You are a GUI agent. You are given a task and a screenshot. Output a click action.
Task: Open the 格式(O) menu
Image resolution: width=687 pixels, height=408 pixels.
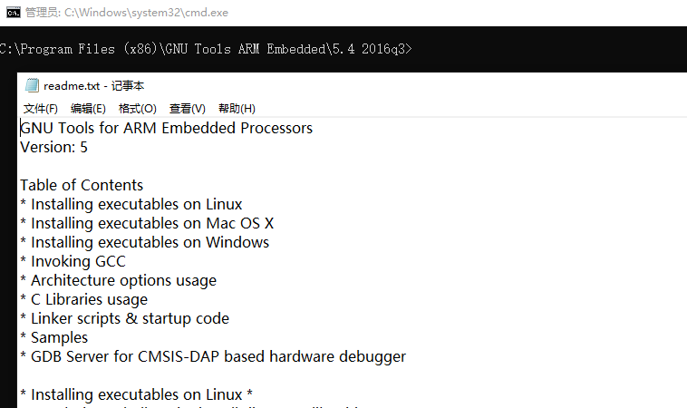click(138, 108)
